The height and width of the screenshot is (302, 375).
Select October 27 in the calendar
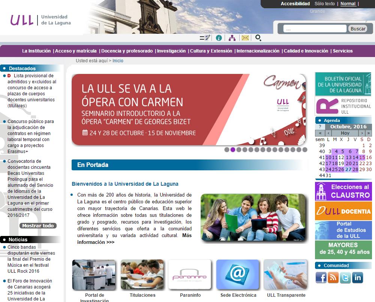pos(348,170)
